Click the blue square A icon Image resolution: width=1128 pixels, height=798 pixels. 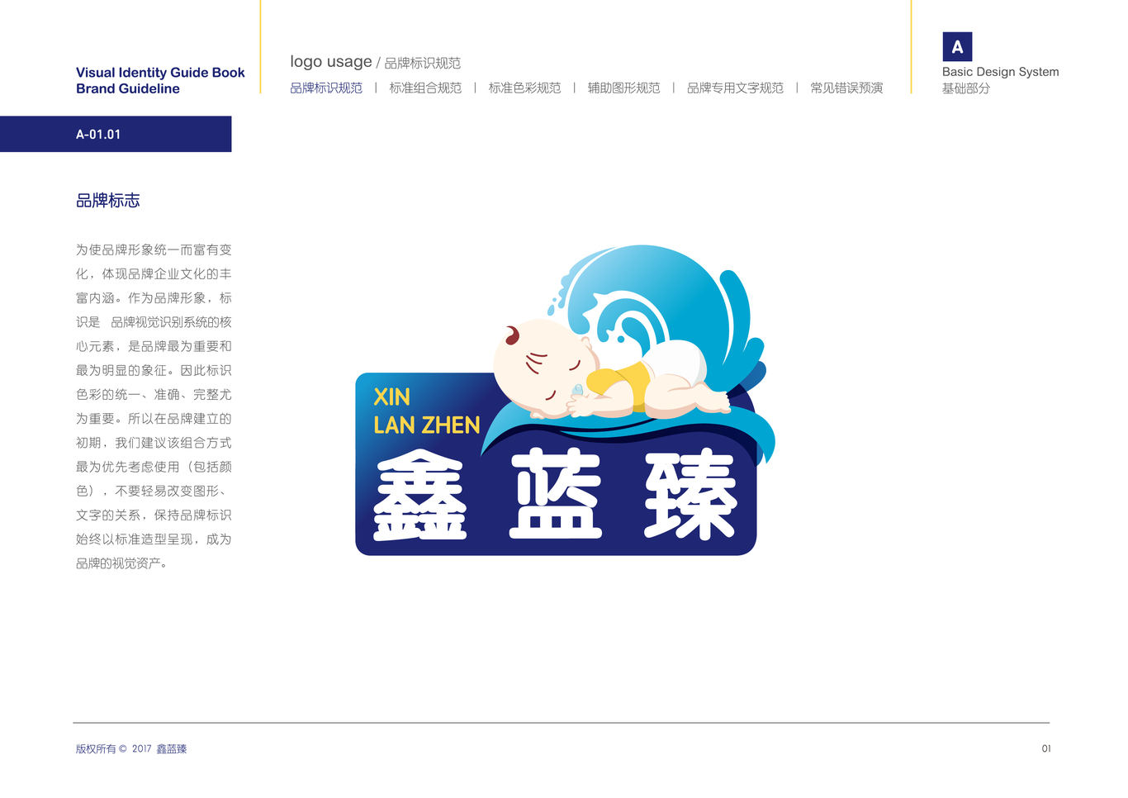[x=957, y=46]
